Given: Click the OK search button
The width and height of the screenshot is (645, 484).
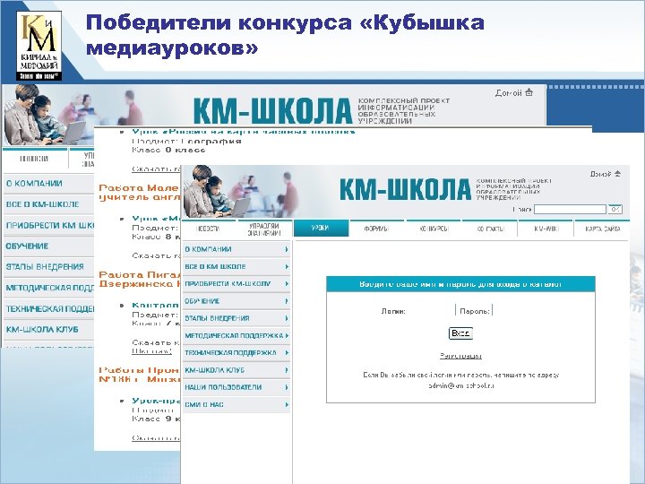Looking at the screenshot, I should click(615, 210).
